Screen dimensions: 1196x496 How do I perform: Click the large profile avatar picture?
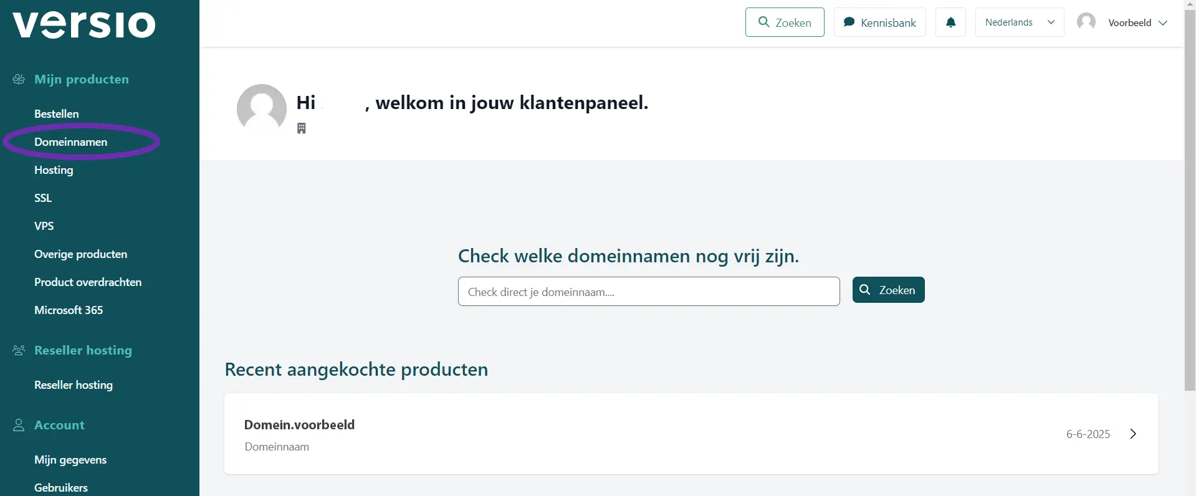(x=262, y=109)
